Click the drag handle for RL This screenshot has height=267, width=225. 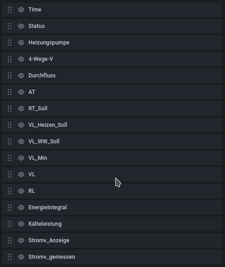[x=10, y=191]
